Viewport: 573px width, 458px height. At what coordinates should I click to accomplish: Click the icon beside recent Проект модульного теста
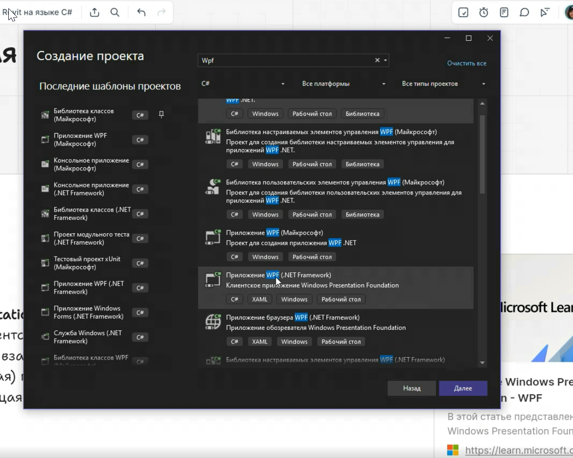point(45,238)
